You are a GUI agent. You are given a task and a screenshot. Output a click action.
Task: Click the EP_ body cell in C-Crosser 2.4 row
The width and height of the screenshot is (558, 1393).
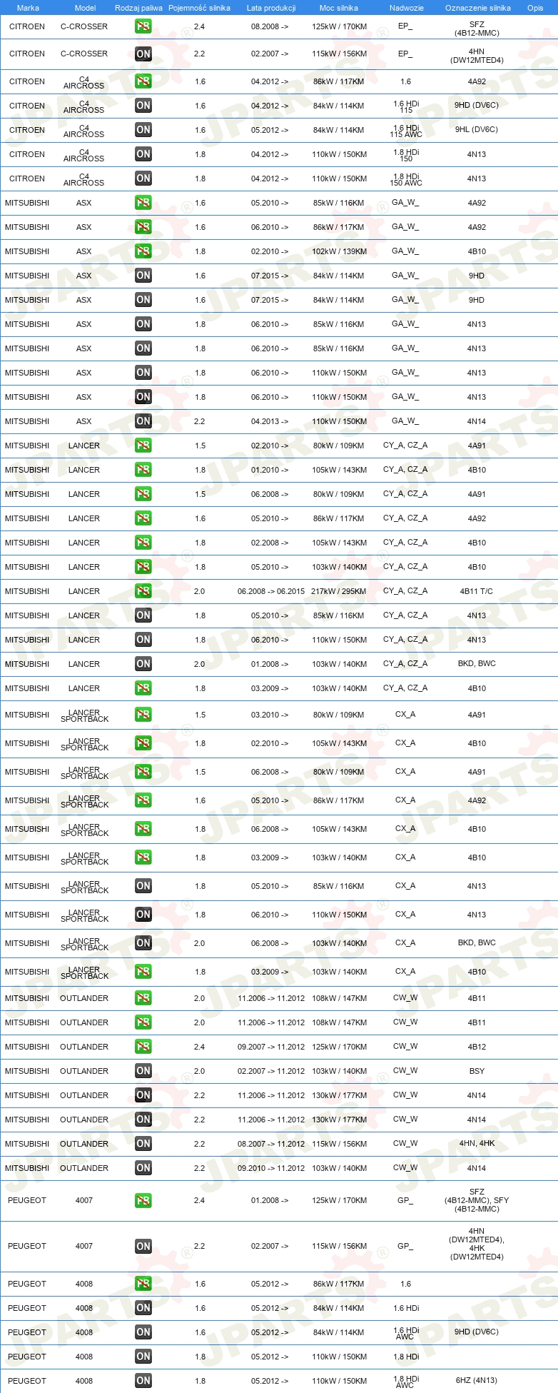pyautogui.click(x=405, y=26)
